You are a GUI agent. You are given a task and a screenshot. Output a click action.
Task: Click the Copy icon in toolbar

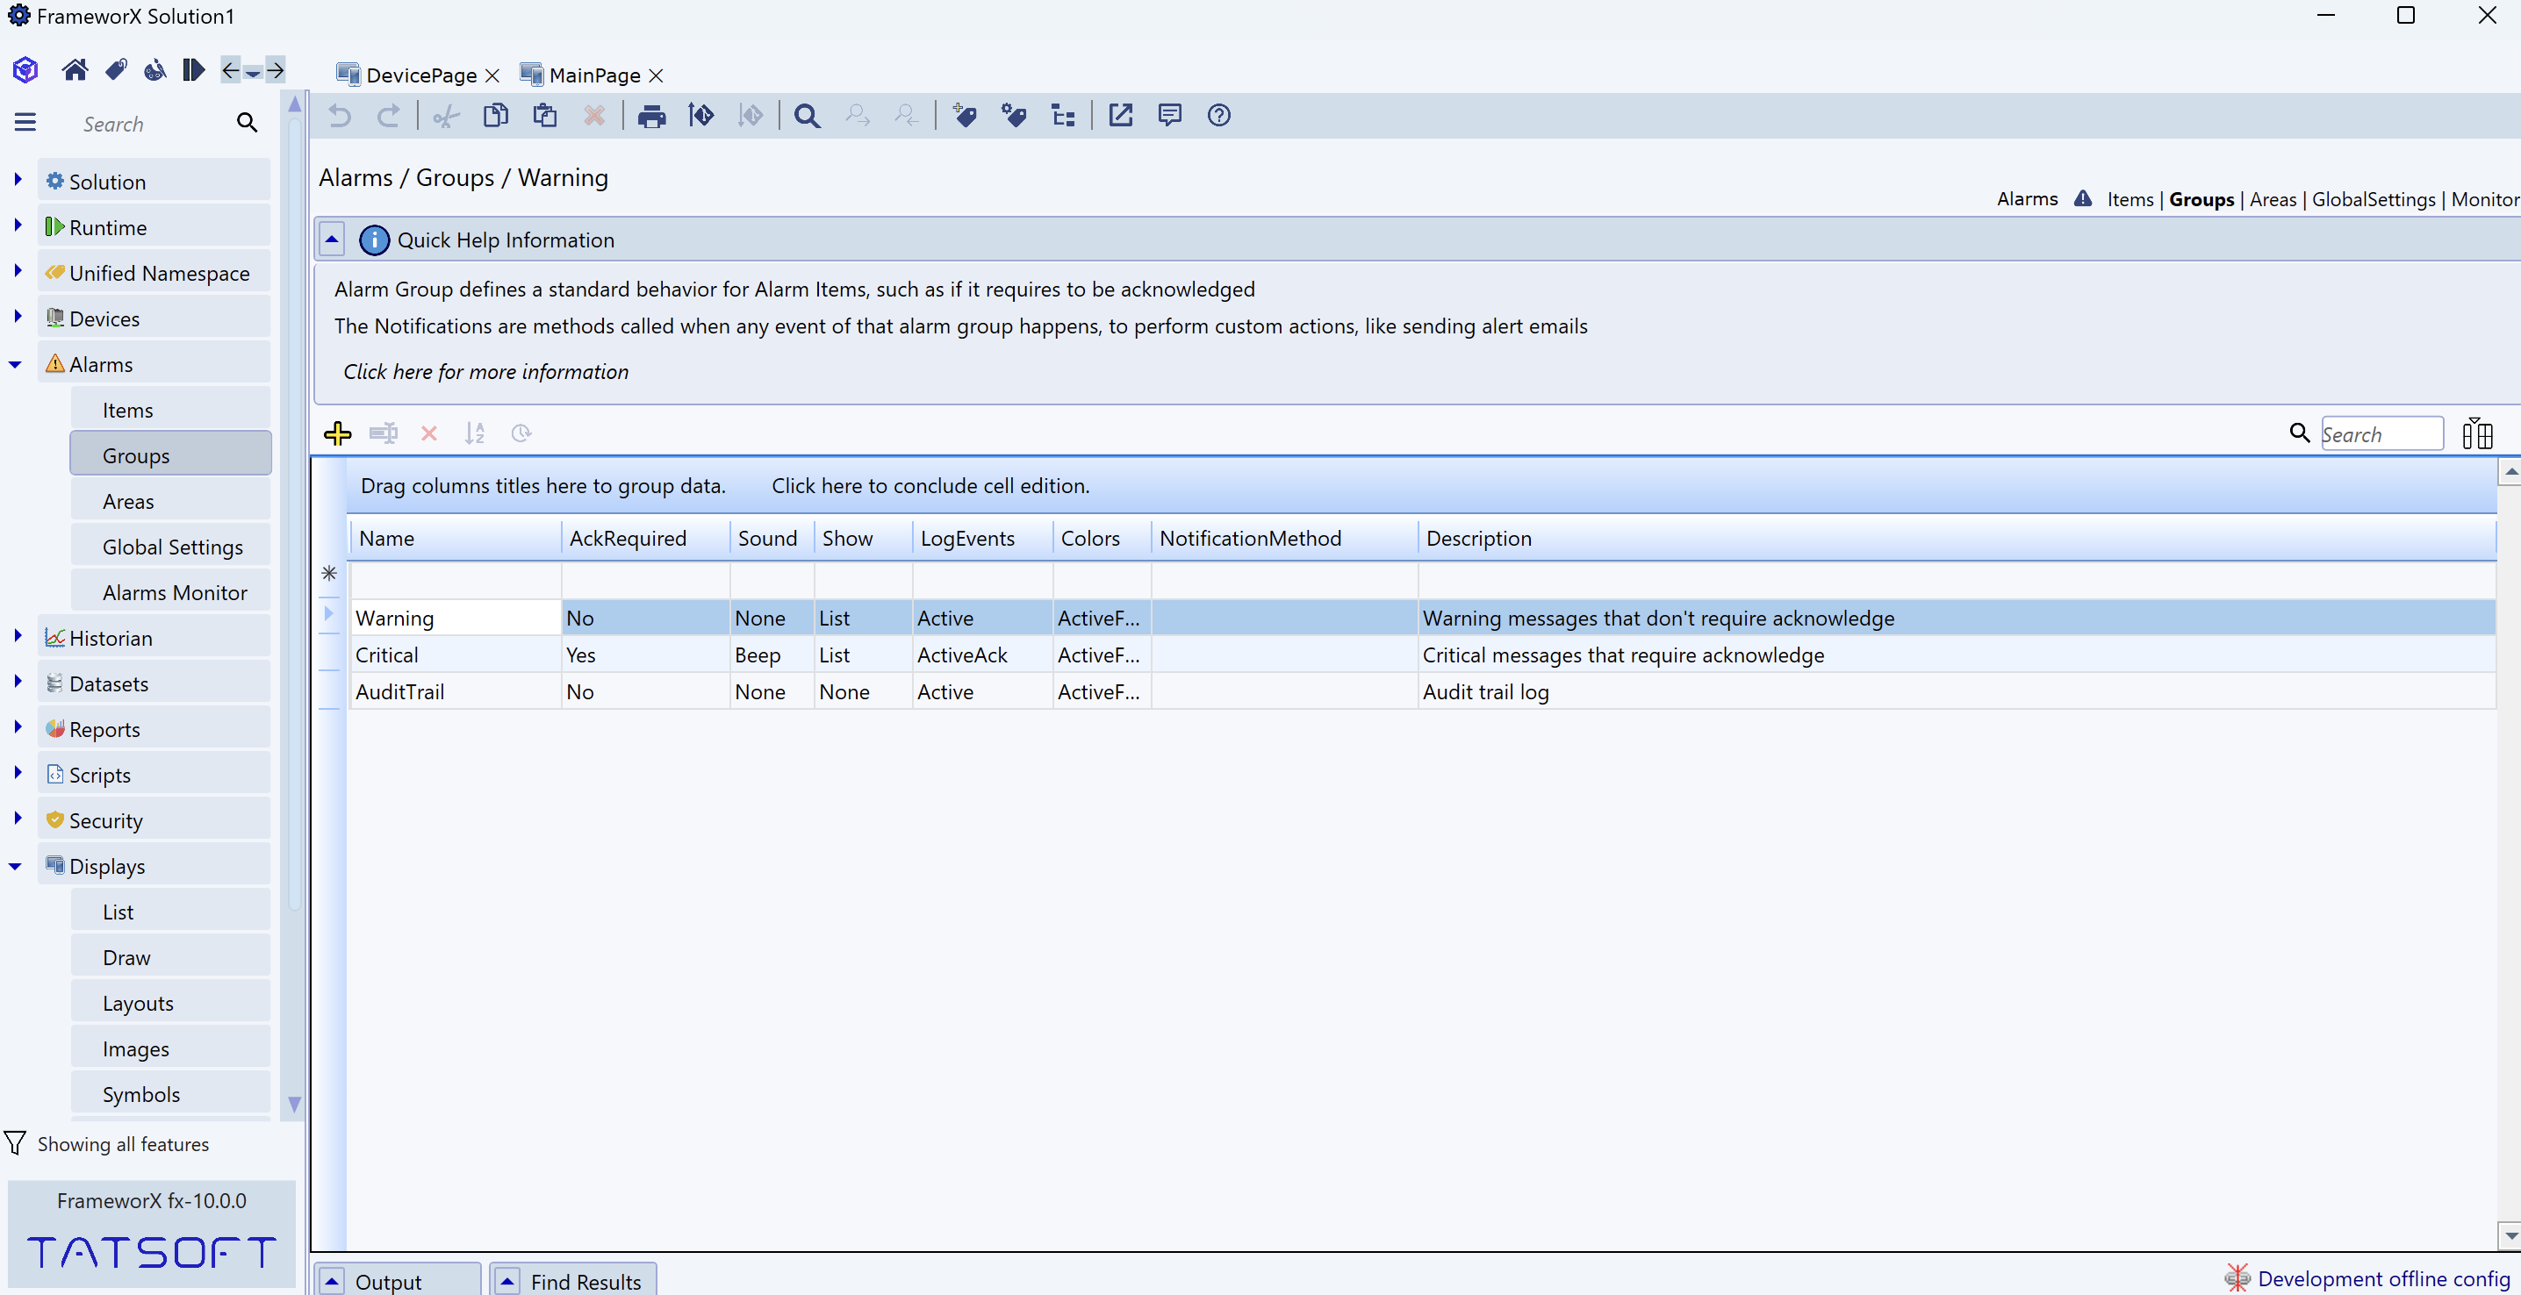click(x=496, y=116)
